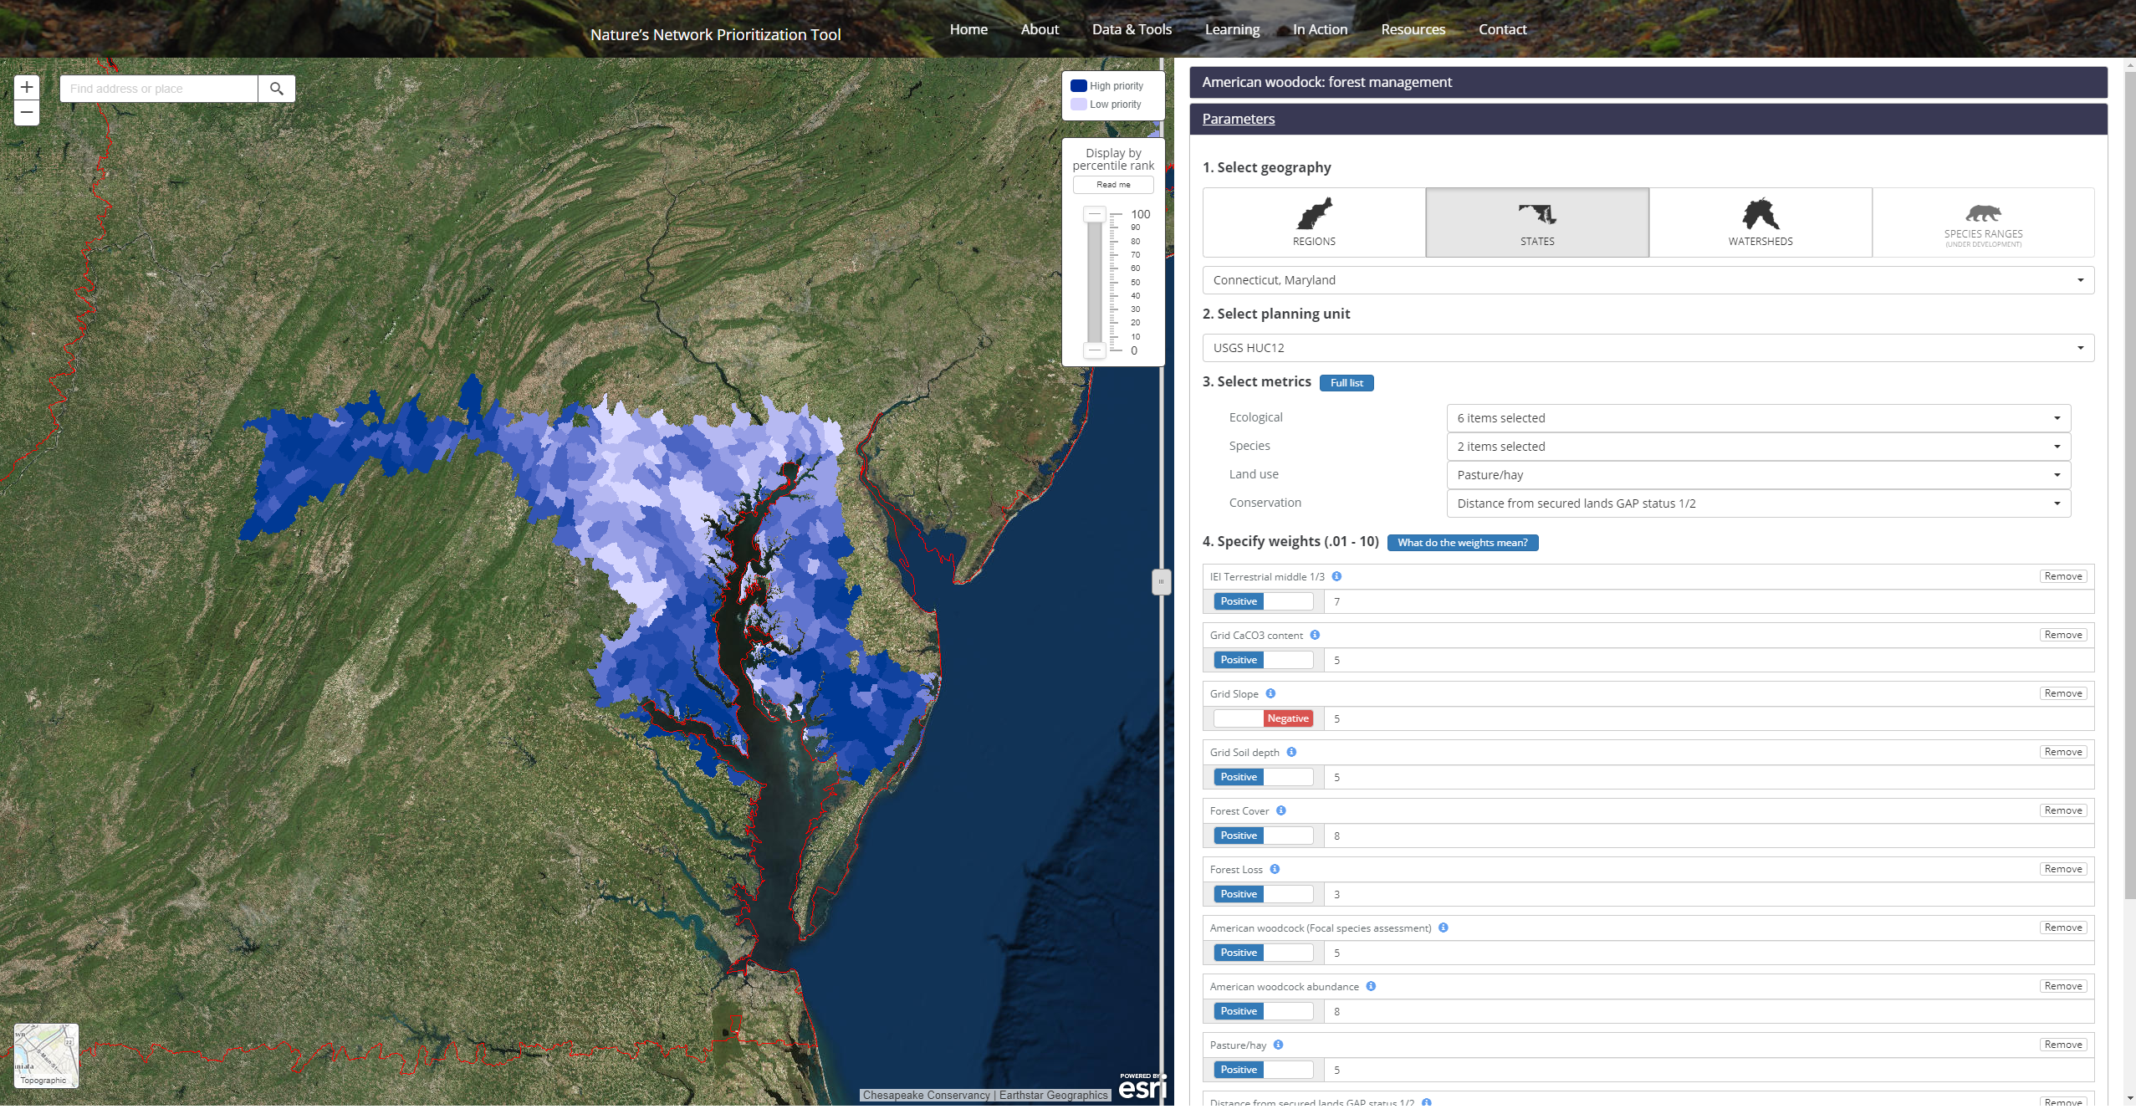Toggle IEI Terrestrial Positive switch
This screenshot has width=2136, height=1109.
pyautogui.click(x=1263, y=601)
